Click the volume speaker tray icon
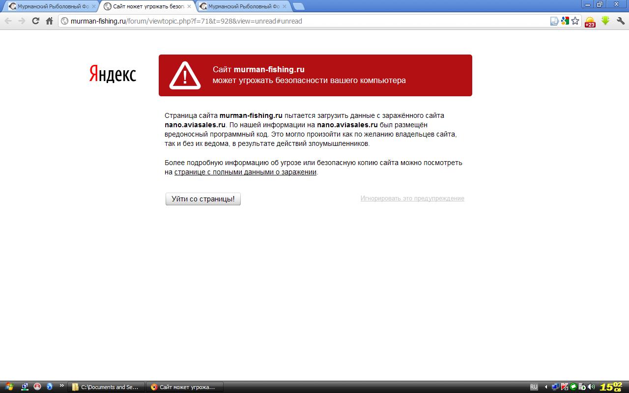This screenshot has height=393, width=629. click(x=591, y=387)
